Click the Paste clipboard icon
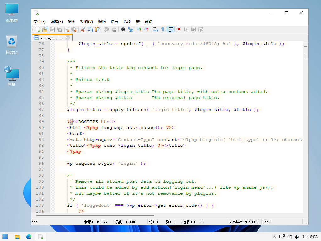 (x=98, y=29)
